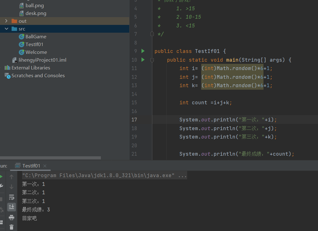Open the Welcome class
The height and width of the screenshot is (231, 318).
[36, 52]
